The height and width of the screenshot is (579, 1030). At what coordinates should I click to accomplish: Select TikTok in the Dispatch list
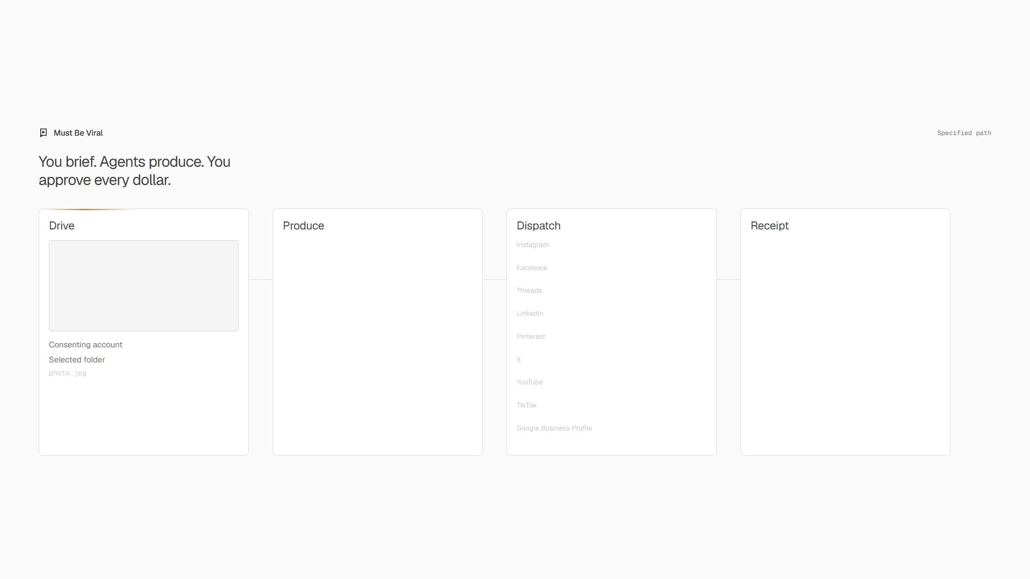tap(526, 405)
